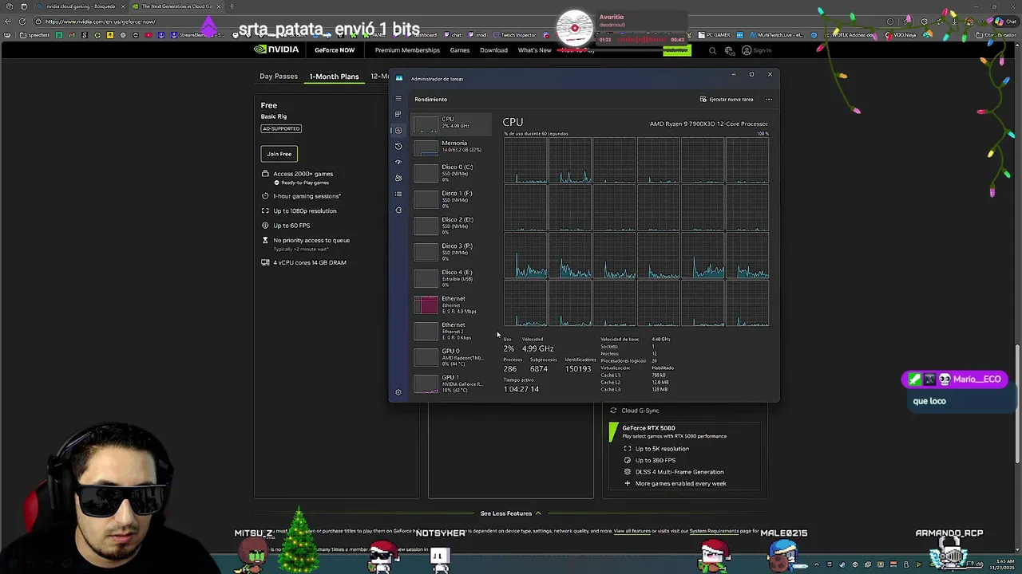Select GPU 1 NVIDIA GeForce item
The width and height of the screenshot is (1022, 574).
coord(451,383)
